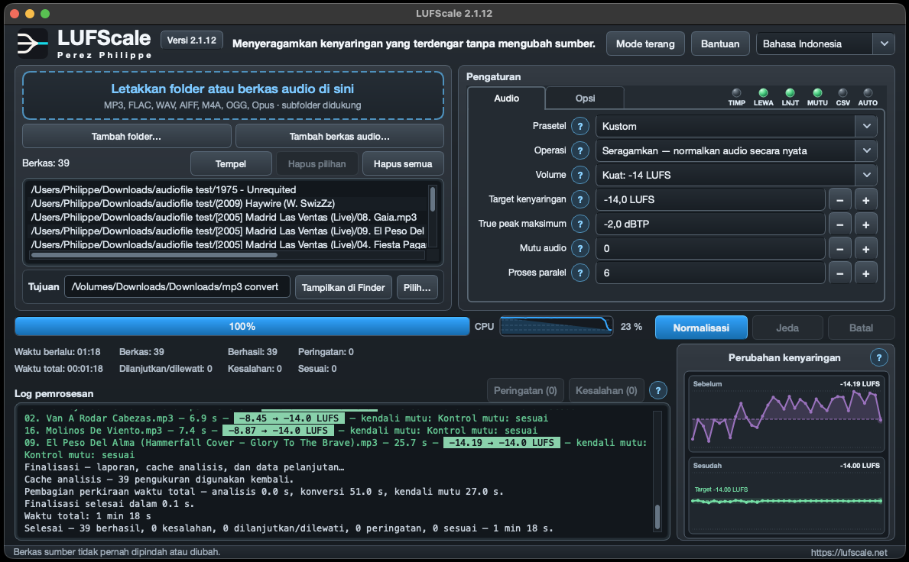
Task: Click the Jeda pause button
Action: tap(787, 328)
